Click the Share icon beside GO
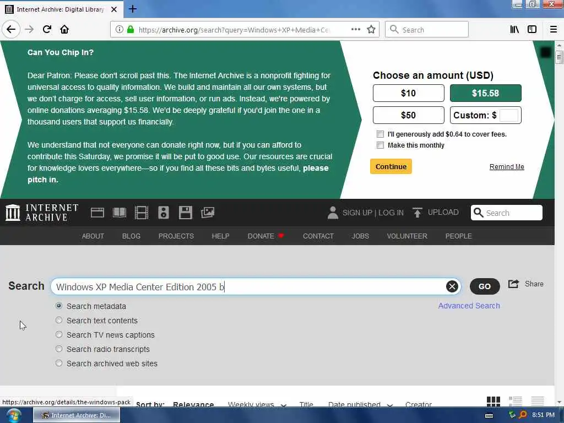The height and width of the screenshot is (423, 564). 514,284
